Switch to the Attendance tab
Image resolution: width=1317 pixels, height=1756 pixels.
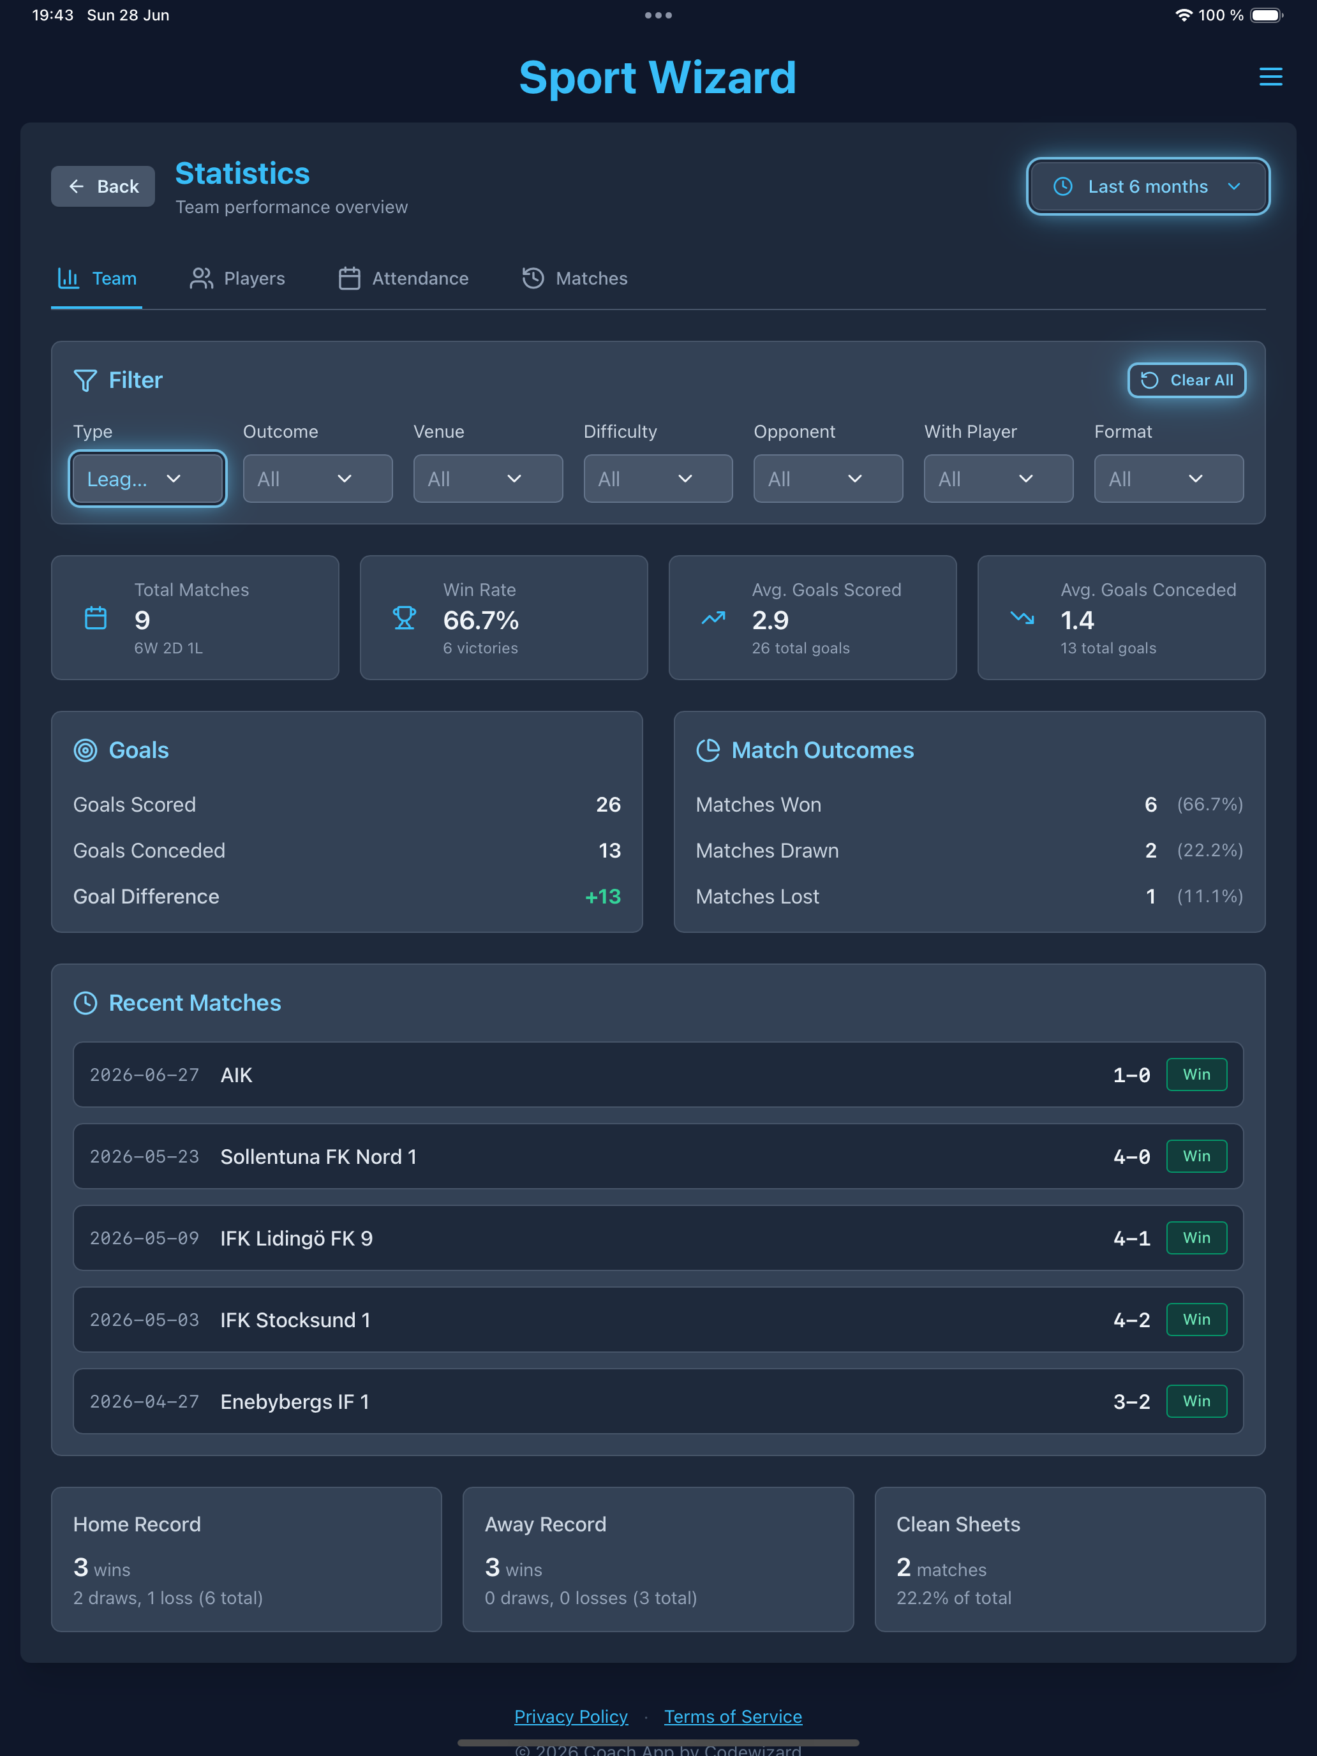(x=403, y=279)
